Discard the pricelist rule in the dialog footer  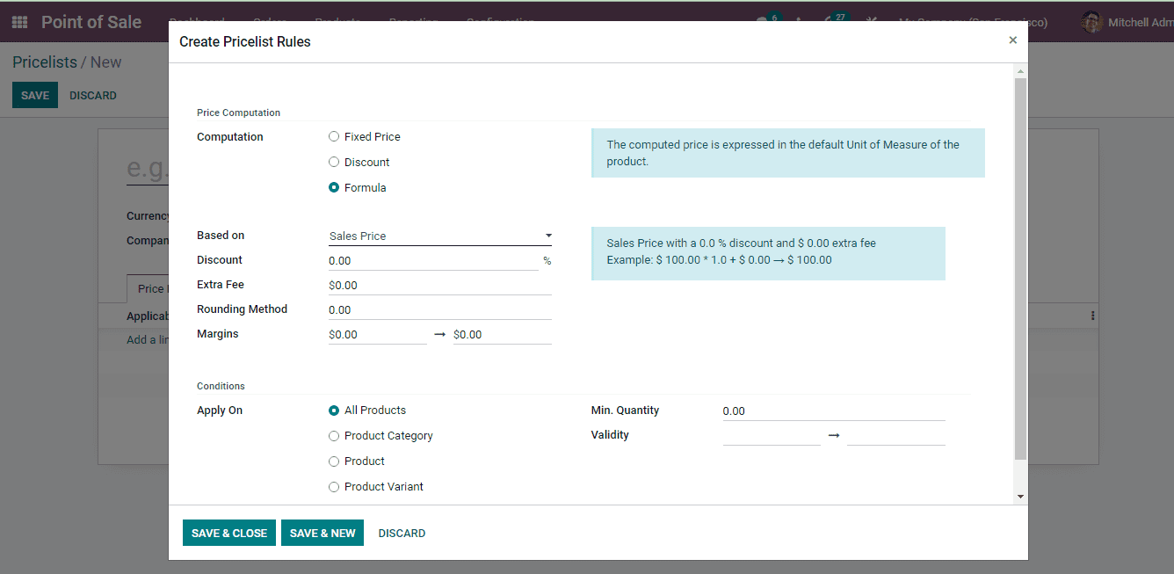402,533
